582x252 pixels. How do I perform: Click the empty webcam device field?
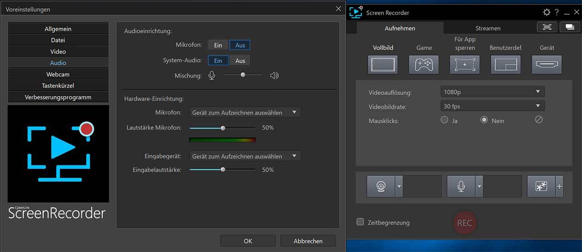tap(422, 186)
